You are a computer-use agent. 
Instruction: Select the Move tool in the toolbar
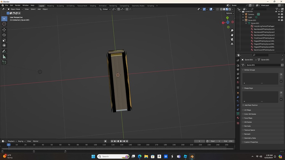click(4, 30)
